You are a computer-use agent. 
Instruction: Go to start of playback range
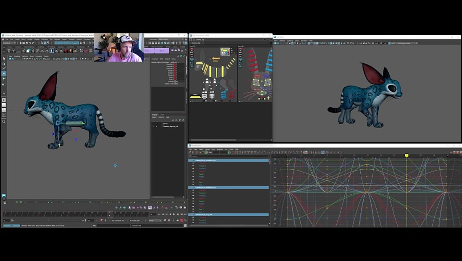coord(159,214)
